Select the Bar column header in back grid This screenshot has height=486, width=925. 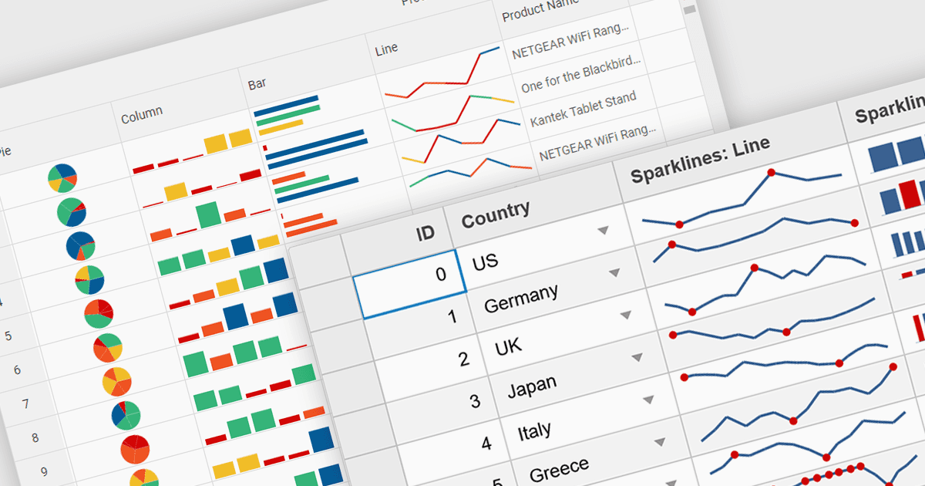(x=257, y=83)
